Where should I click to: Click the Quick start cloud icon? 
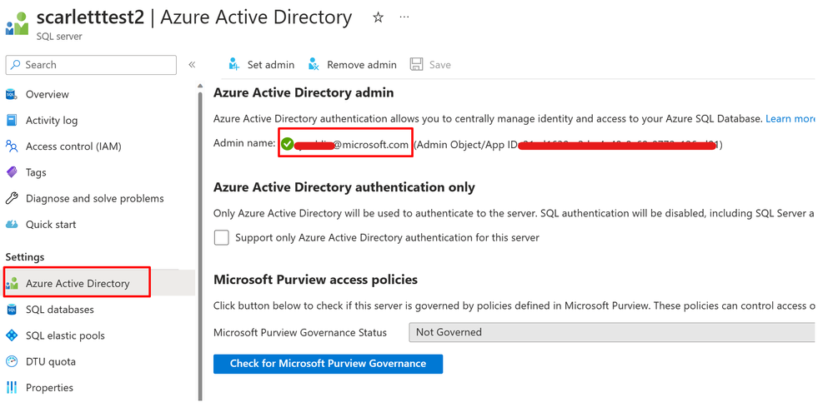click(x=11, y=225)
